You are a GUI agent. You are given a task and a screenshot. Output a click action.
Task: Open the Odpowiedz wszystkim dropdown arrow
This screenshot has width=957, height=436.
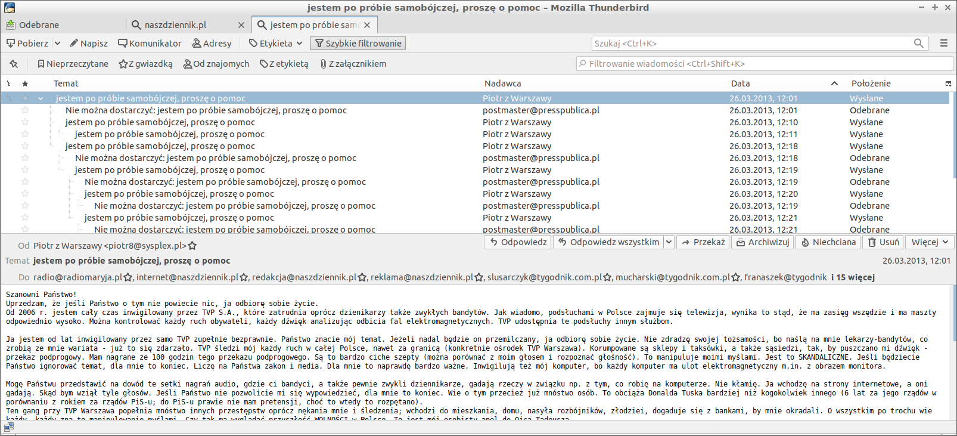point(669,242)
